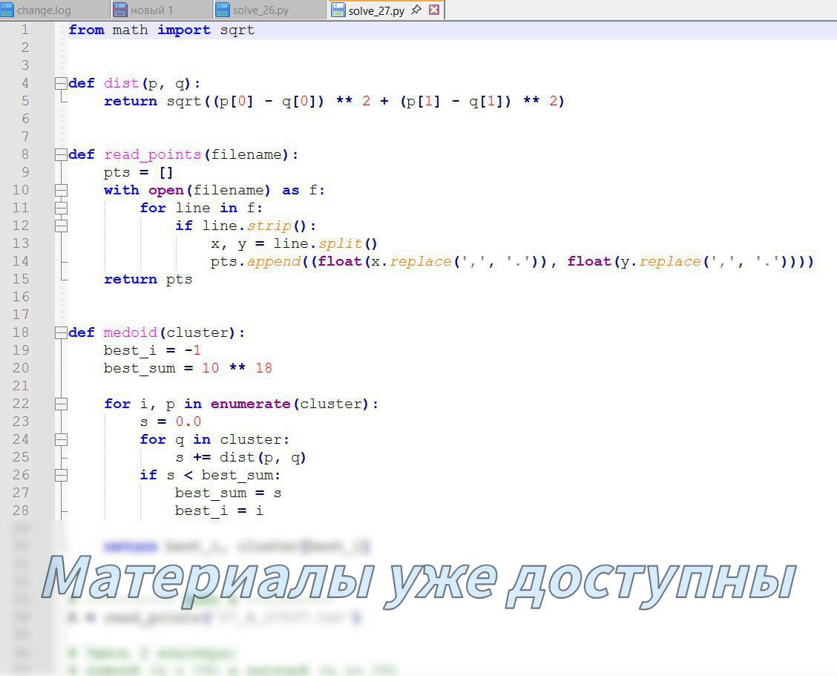Image resolution: width=837 pixels, height=676 pixels.
Task: Open the новый 1 tab
Action: tap(152, 10)
